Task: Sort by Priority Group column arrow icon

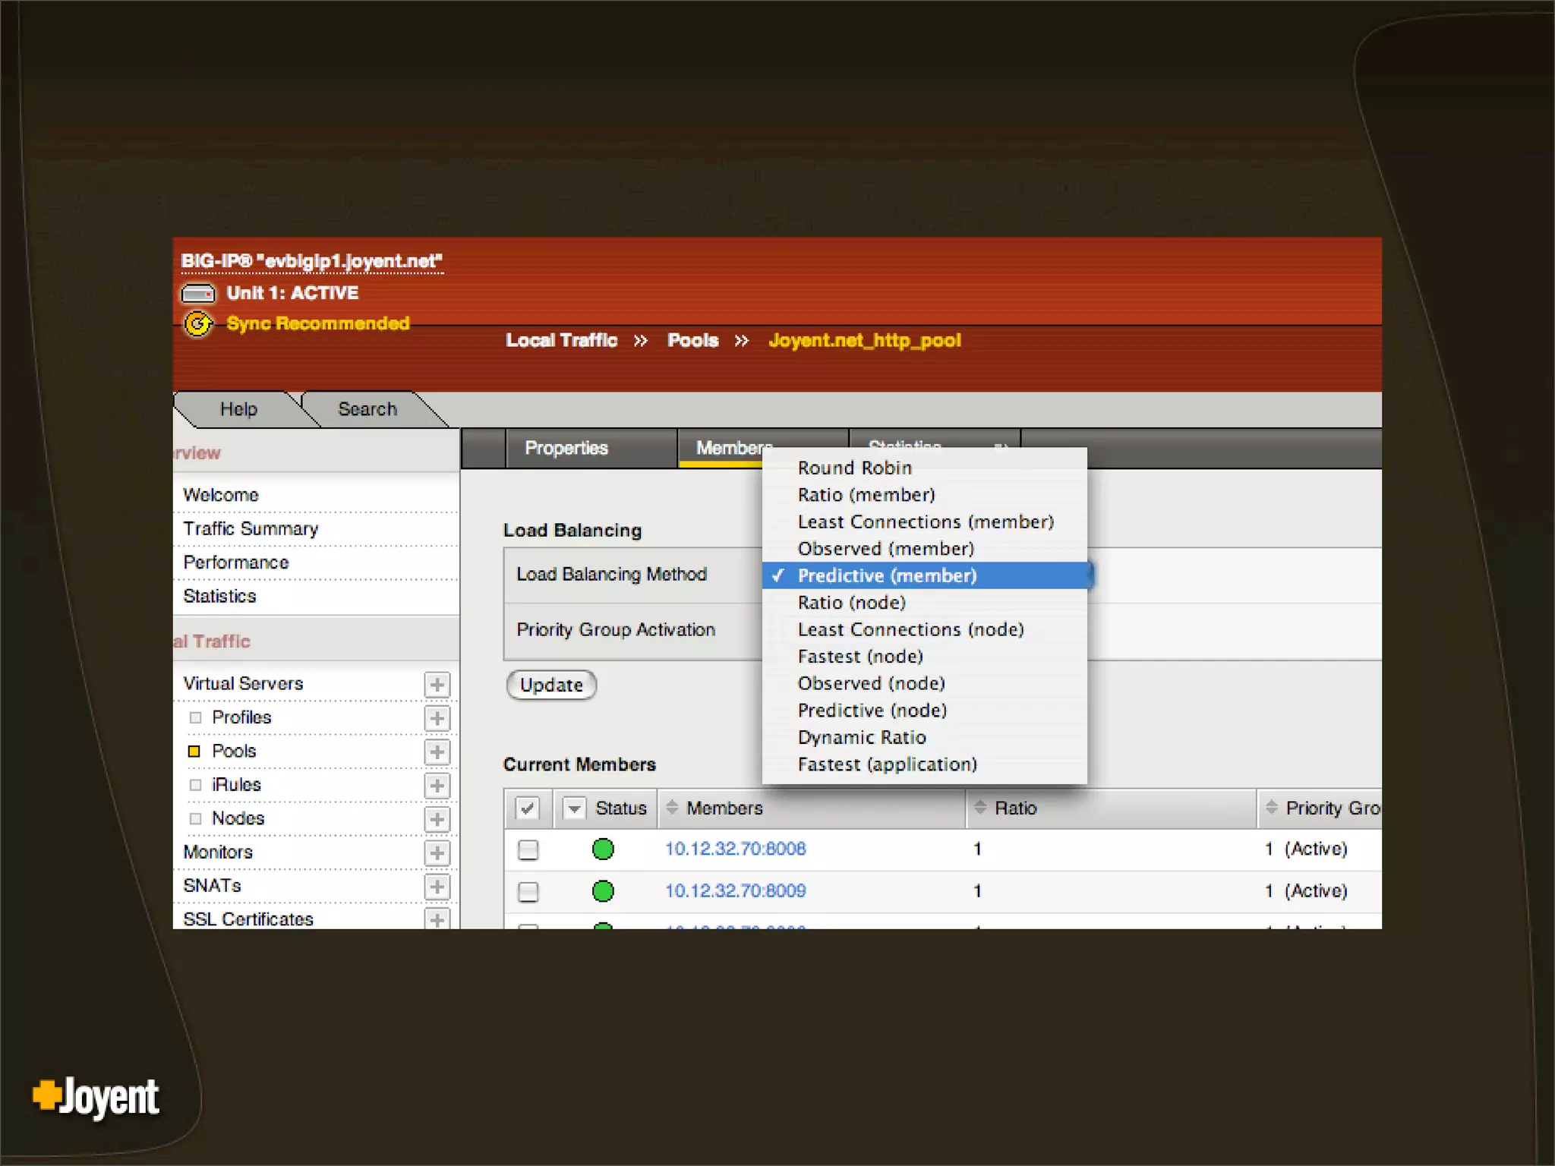Action: pos(1272,807)
